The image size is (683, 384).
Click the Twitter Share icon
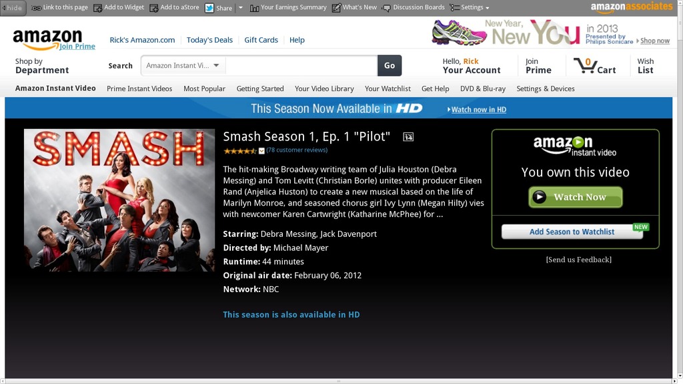click(x=209, y=8)
